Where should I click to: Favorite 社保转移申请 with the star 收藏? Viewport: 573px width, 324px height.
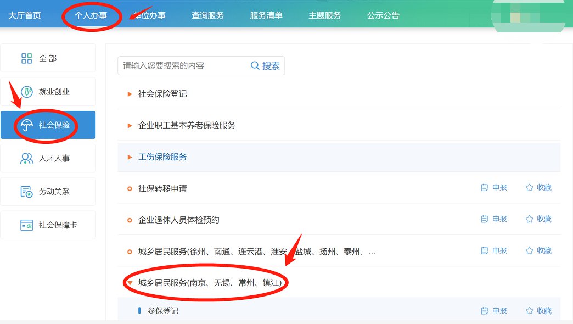pos(529,188)
